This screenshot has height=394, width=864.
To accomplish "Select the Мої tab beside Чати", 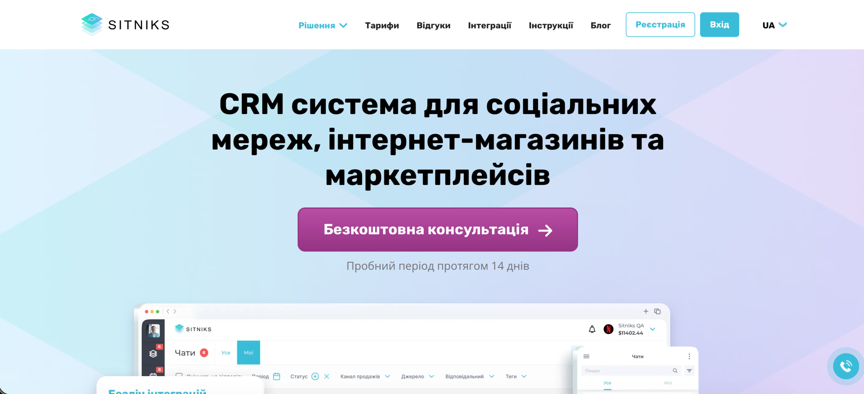I will click(x=248, y=352).
